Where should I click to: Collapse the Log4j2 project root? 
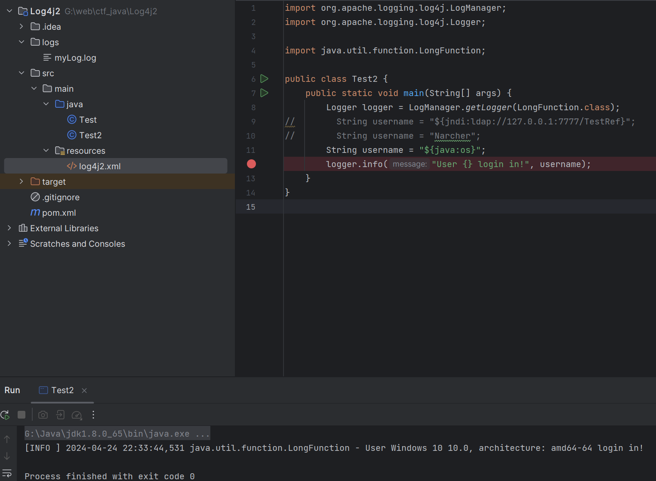(x=9, y=11)
